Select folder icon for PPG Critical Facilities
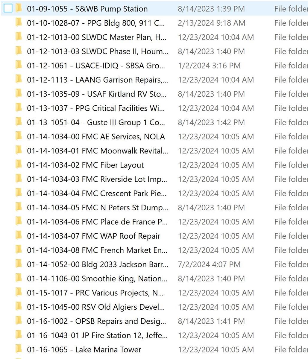This screenshot has height=359, width=308. pyautogui.click(x=19, y=108)
